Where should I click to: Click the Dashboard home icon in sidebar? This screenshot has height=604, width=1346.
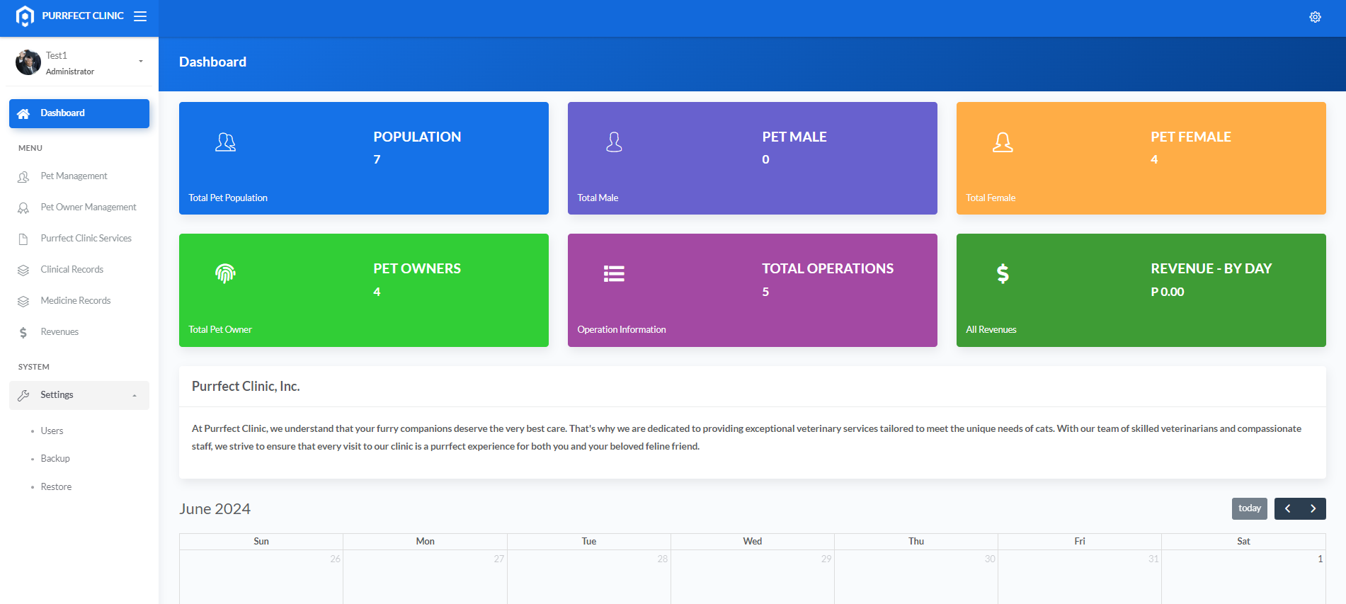(x=23, y=113)
